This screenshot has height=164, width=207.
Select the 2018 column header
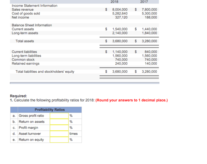pos(114,2)
